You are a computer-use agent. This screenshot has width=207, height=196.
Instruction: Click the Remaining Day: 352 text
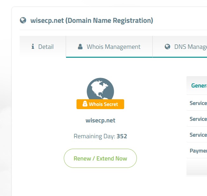(x=100, y=136)
